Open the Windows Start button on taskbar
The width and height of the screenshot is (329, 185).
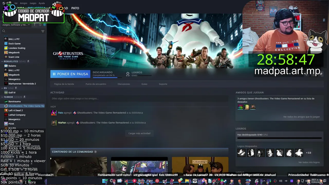click(104, 181)
